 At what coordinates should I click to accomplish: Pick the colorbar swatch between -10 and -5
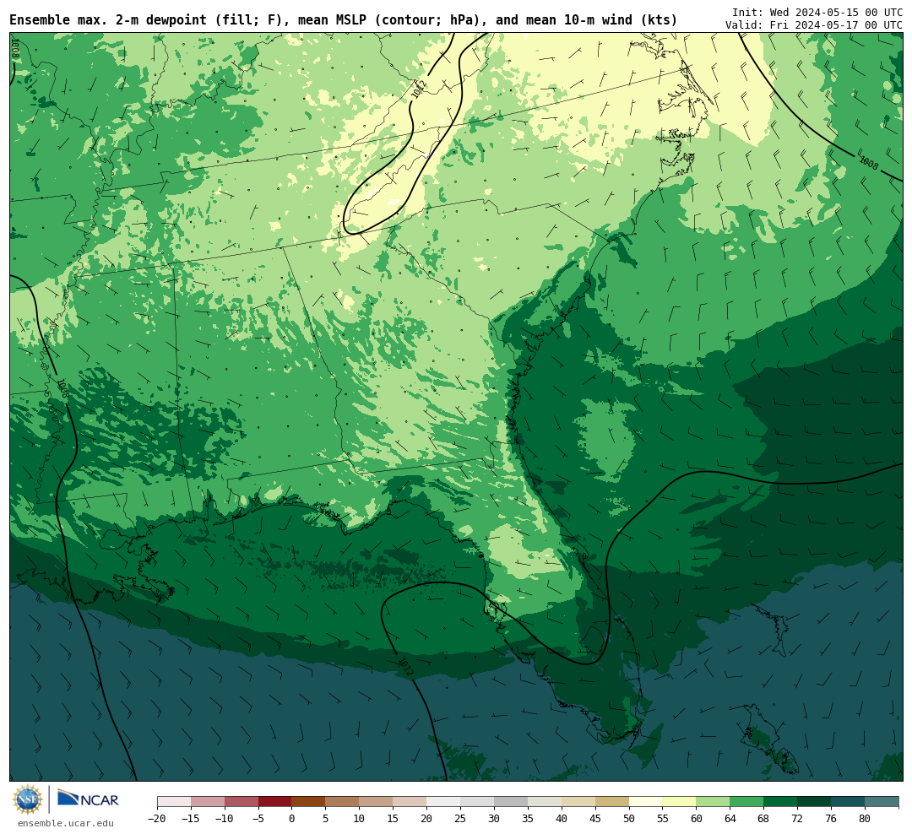click(x=242, y=802)
